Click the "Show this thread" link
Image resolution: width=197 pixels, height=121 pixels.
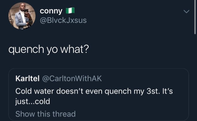point(45,114)
